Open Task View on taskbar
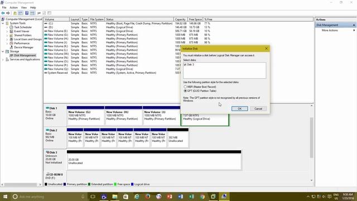This screenshot has width=357, height=201. pos(93,197)
